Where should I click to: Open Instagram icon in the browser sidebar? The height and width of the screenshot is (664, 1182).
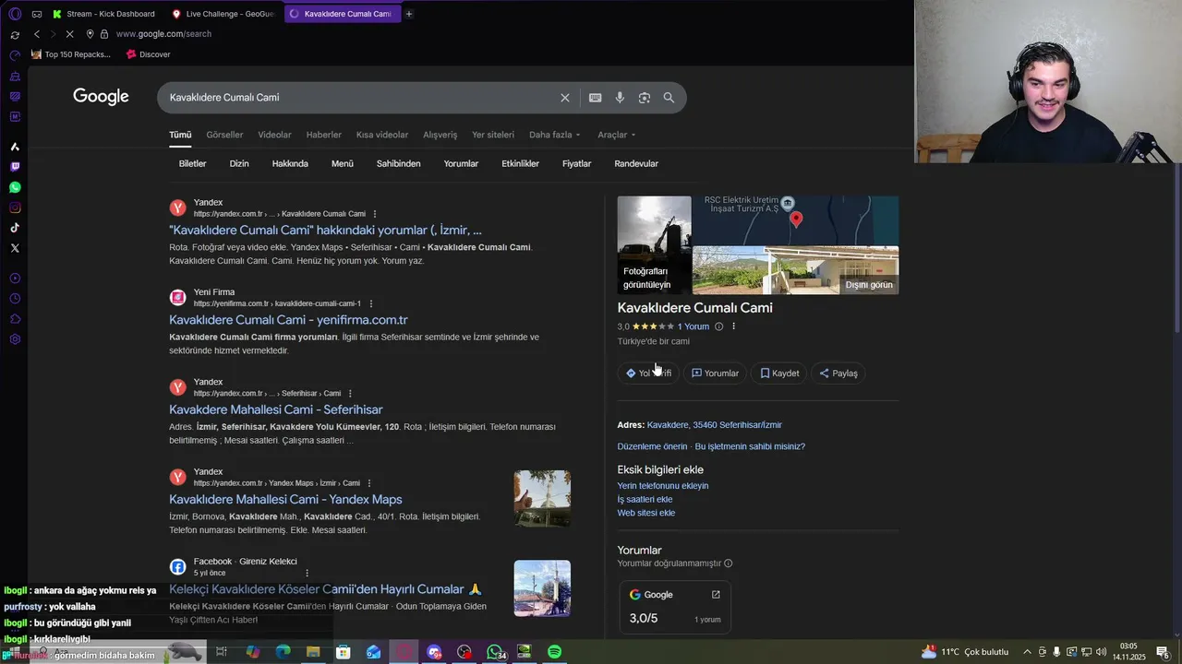pyautogui.click(x=15, y=207)
